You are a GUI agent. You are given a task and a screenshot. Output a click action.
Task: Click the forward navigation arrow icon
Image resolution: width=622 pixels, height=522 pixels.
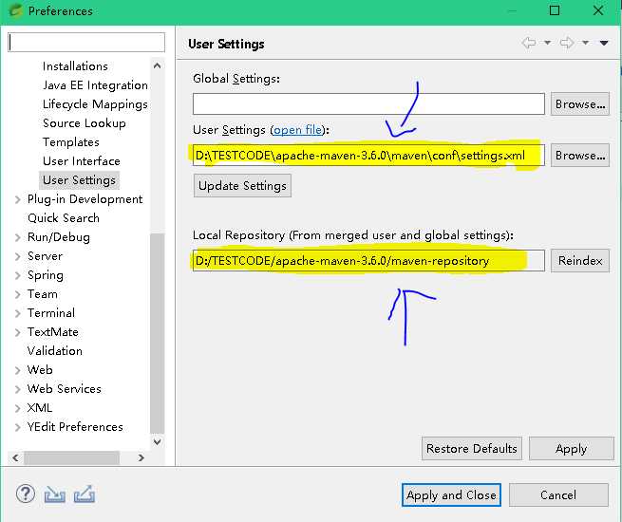pos(567,43)
